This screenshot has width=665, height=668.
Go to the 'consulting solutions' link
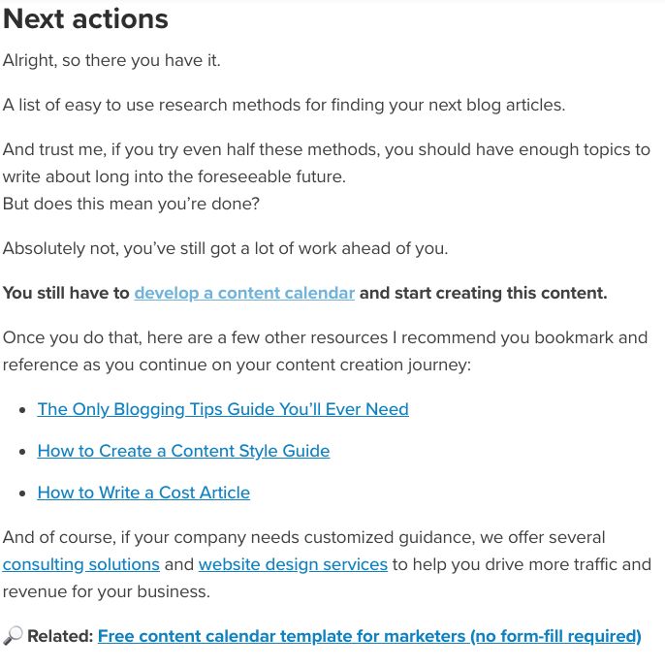[80, 564]
